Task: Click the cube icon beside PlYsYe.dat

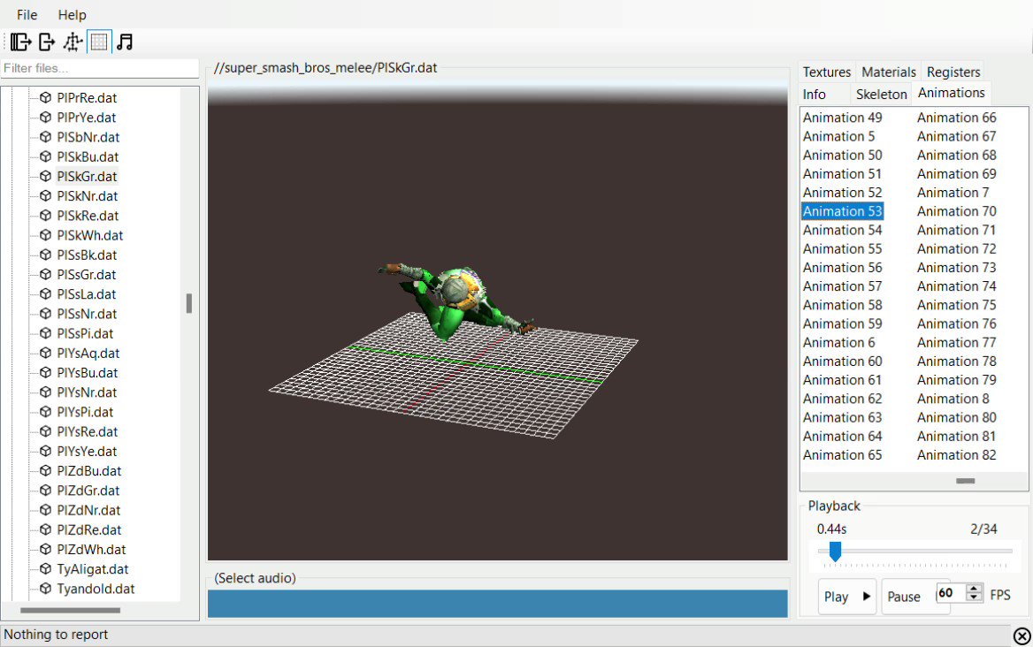Action: (45, 451)
